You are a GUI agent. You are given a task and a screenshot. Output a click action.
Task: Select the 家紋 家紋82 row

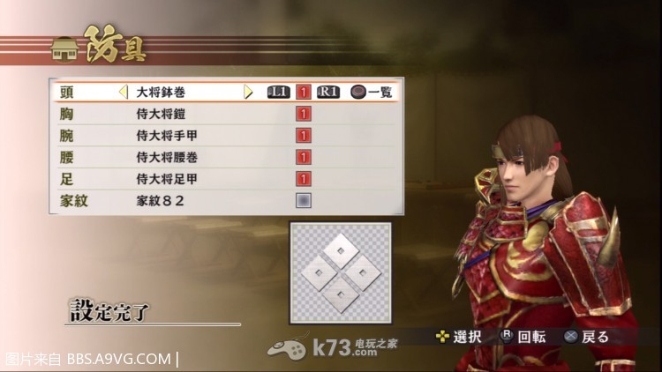click(x=227, y=200)
